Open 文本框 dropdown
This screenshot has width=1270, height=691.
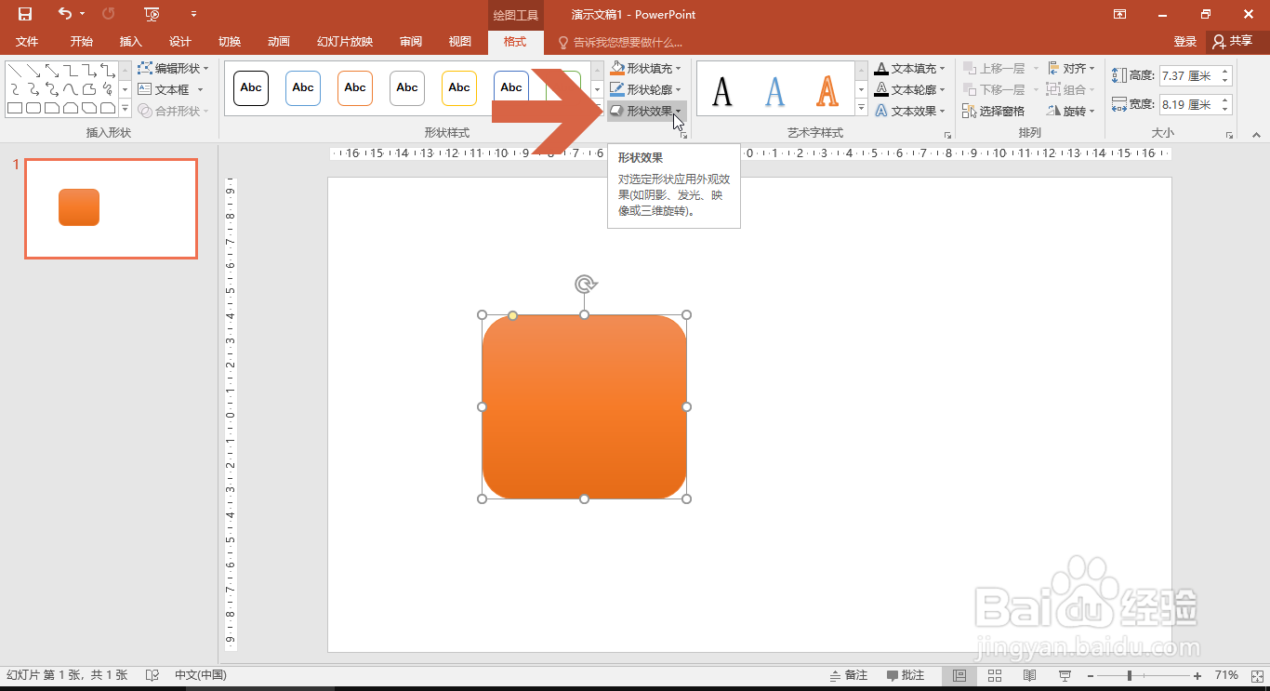click(171, 89)
